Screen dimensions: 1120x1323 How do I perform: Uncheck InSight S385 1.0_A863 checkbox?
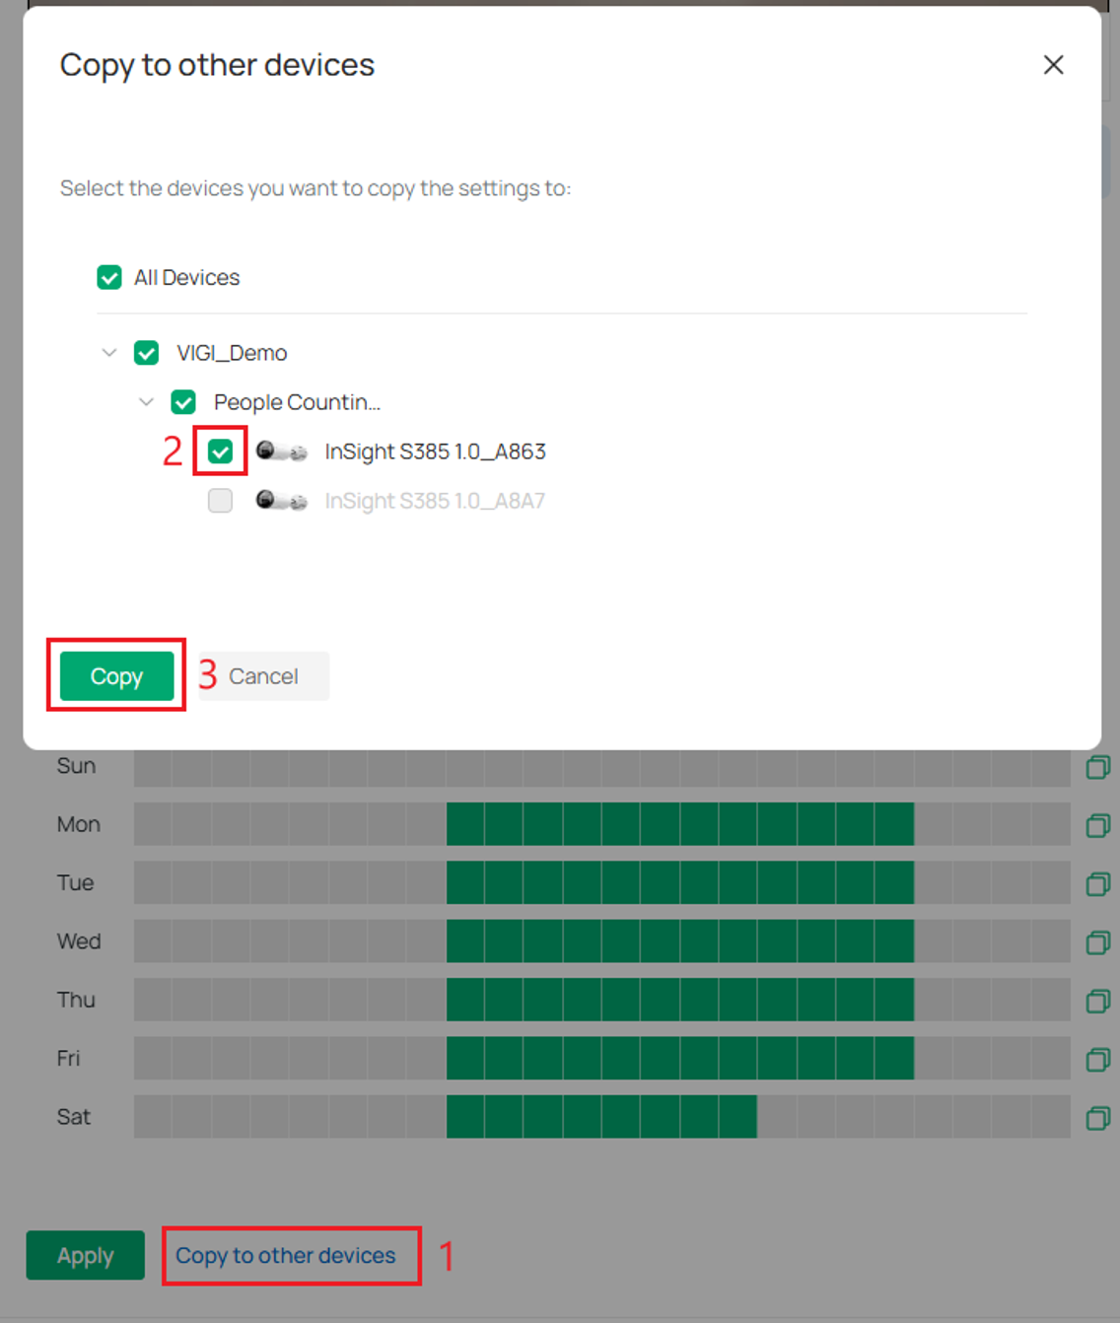click(221, 452)
